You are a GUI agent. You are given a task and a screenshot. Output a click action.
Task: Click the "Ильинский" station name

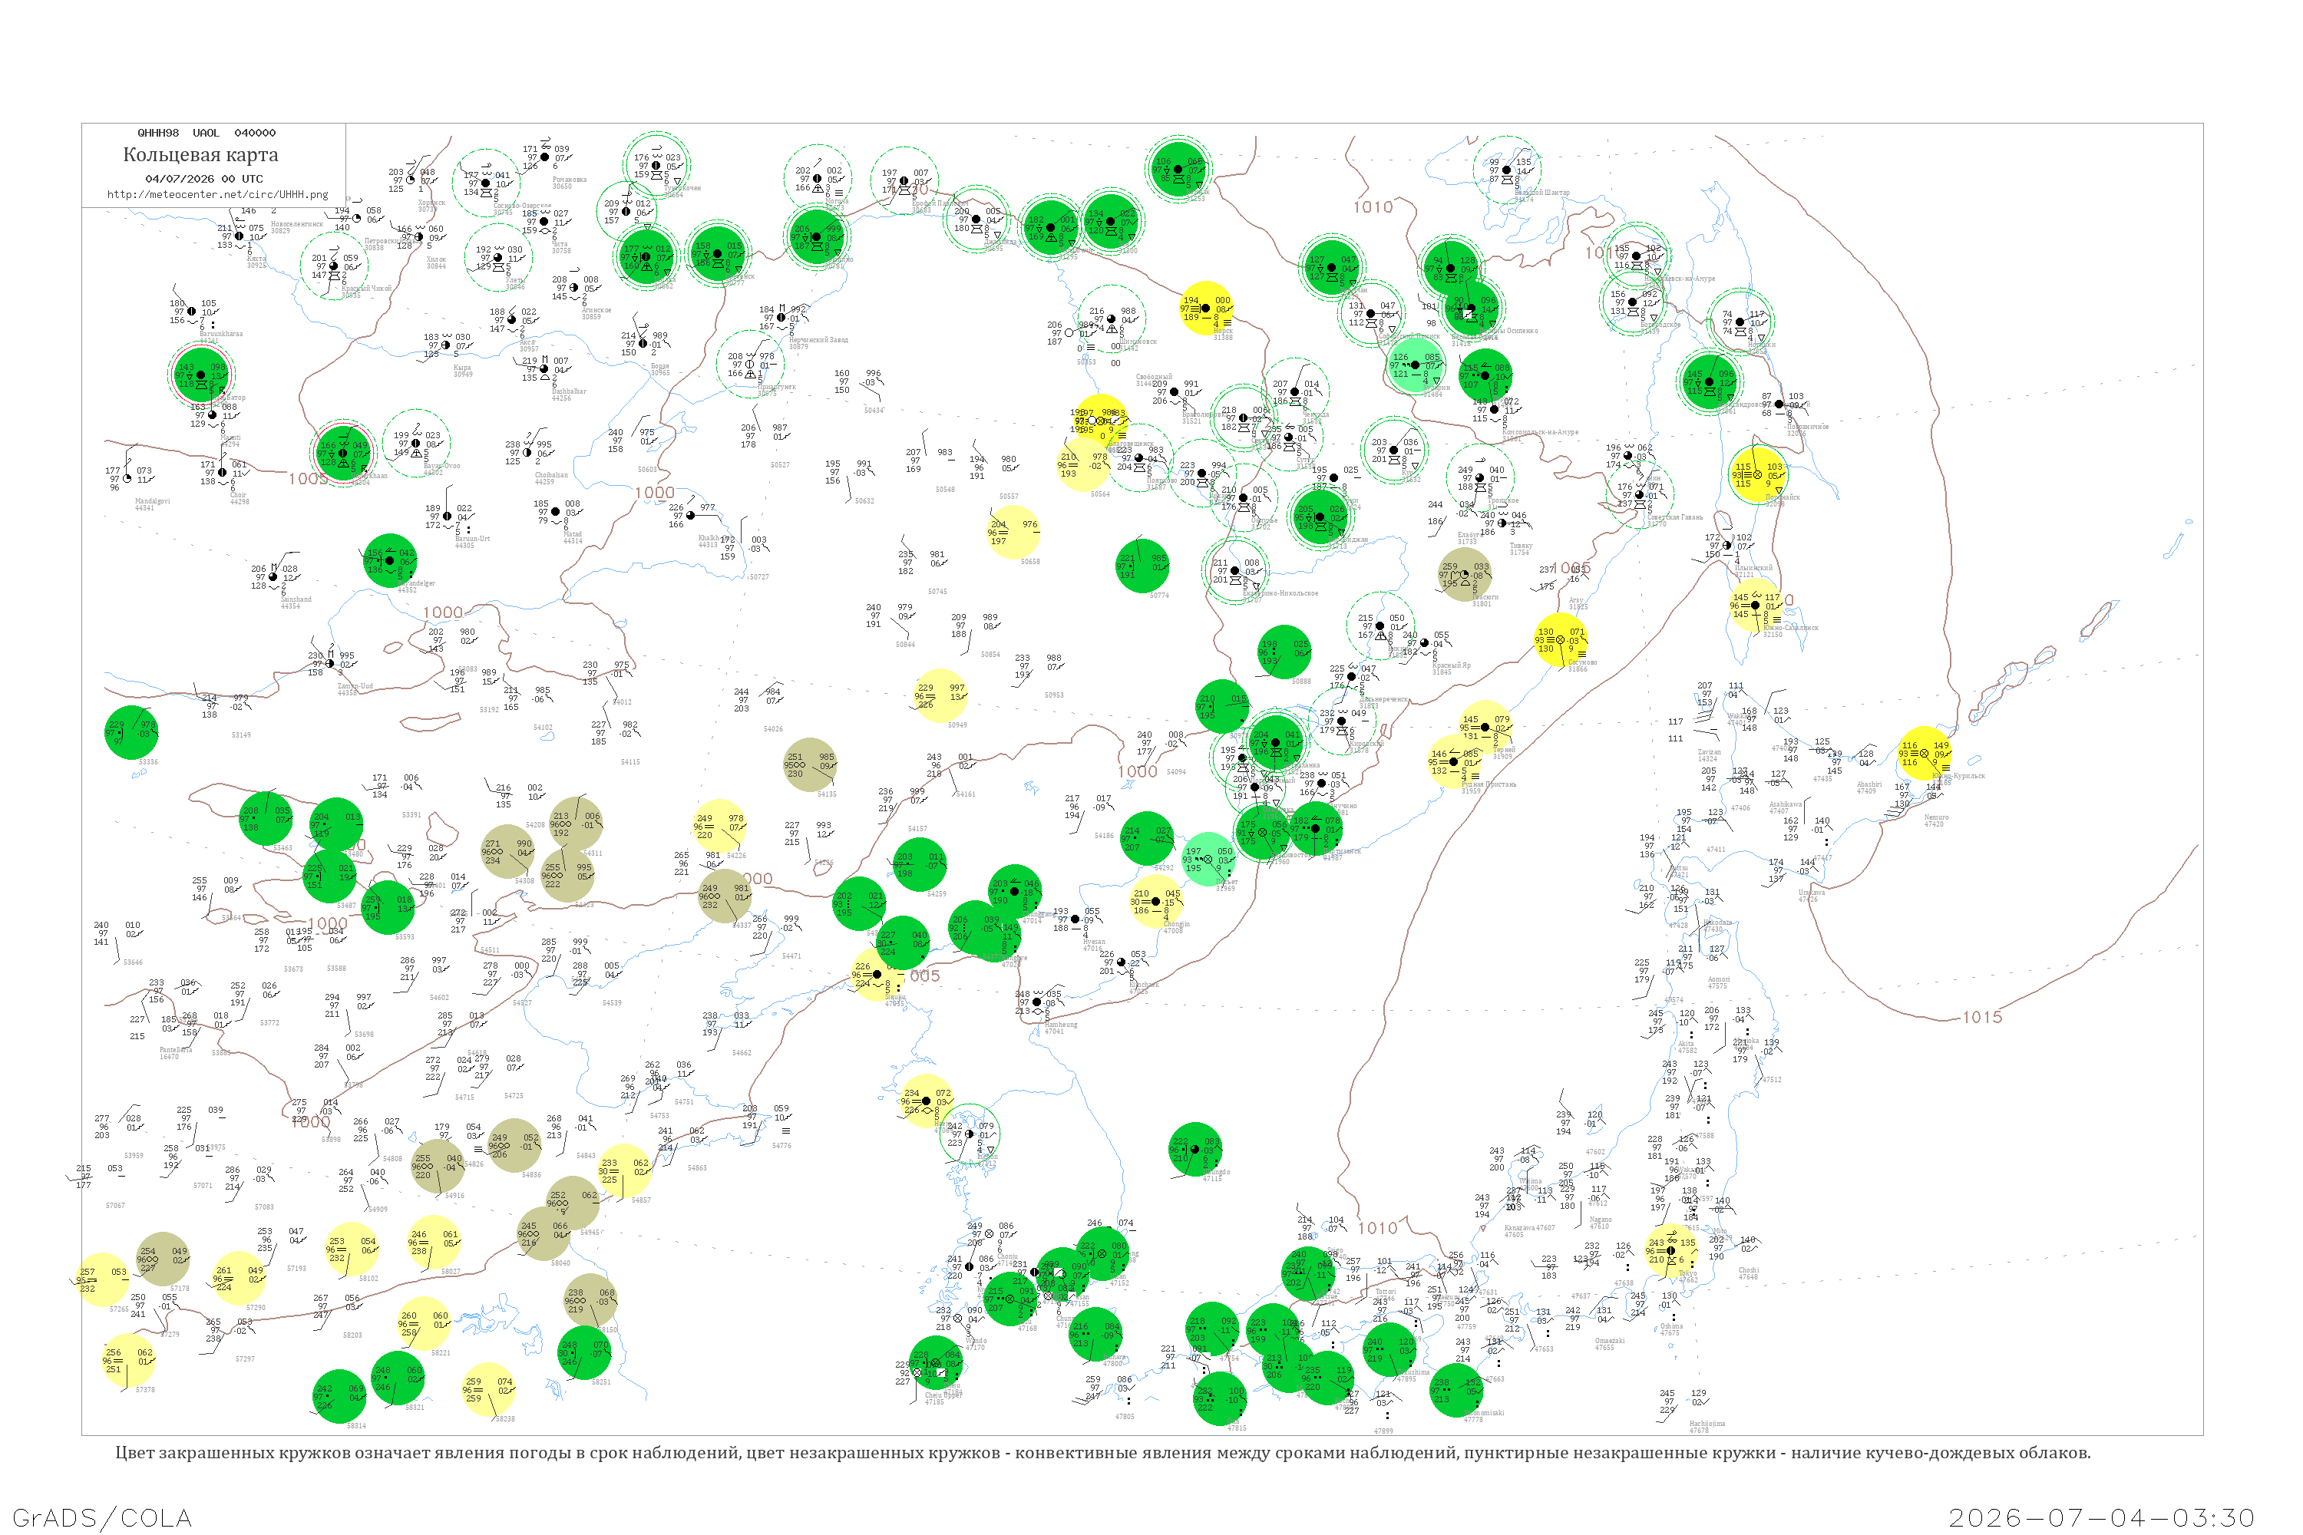pos(1753,568)
